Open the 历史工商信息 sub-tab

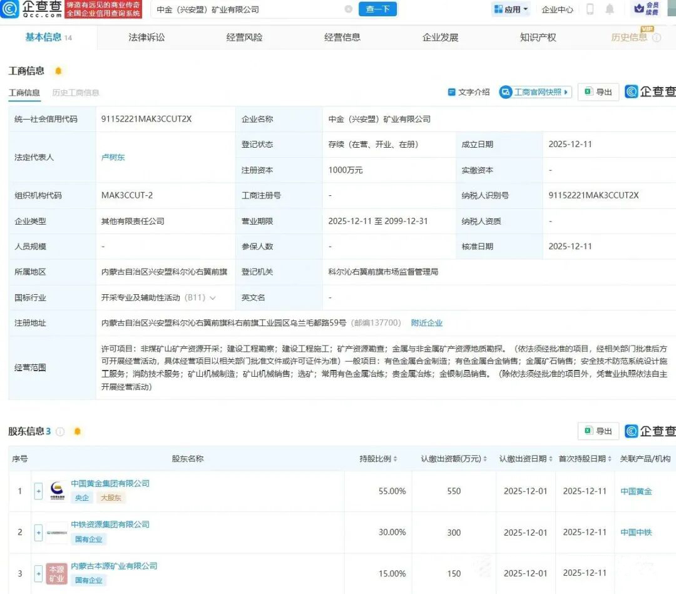(75, 93)
